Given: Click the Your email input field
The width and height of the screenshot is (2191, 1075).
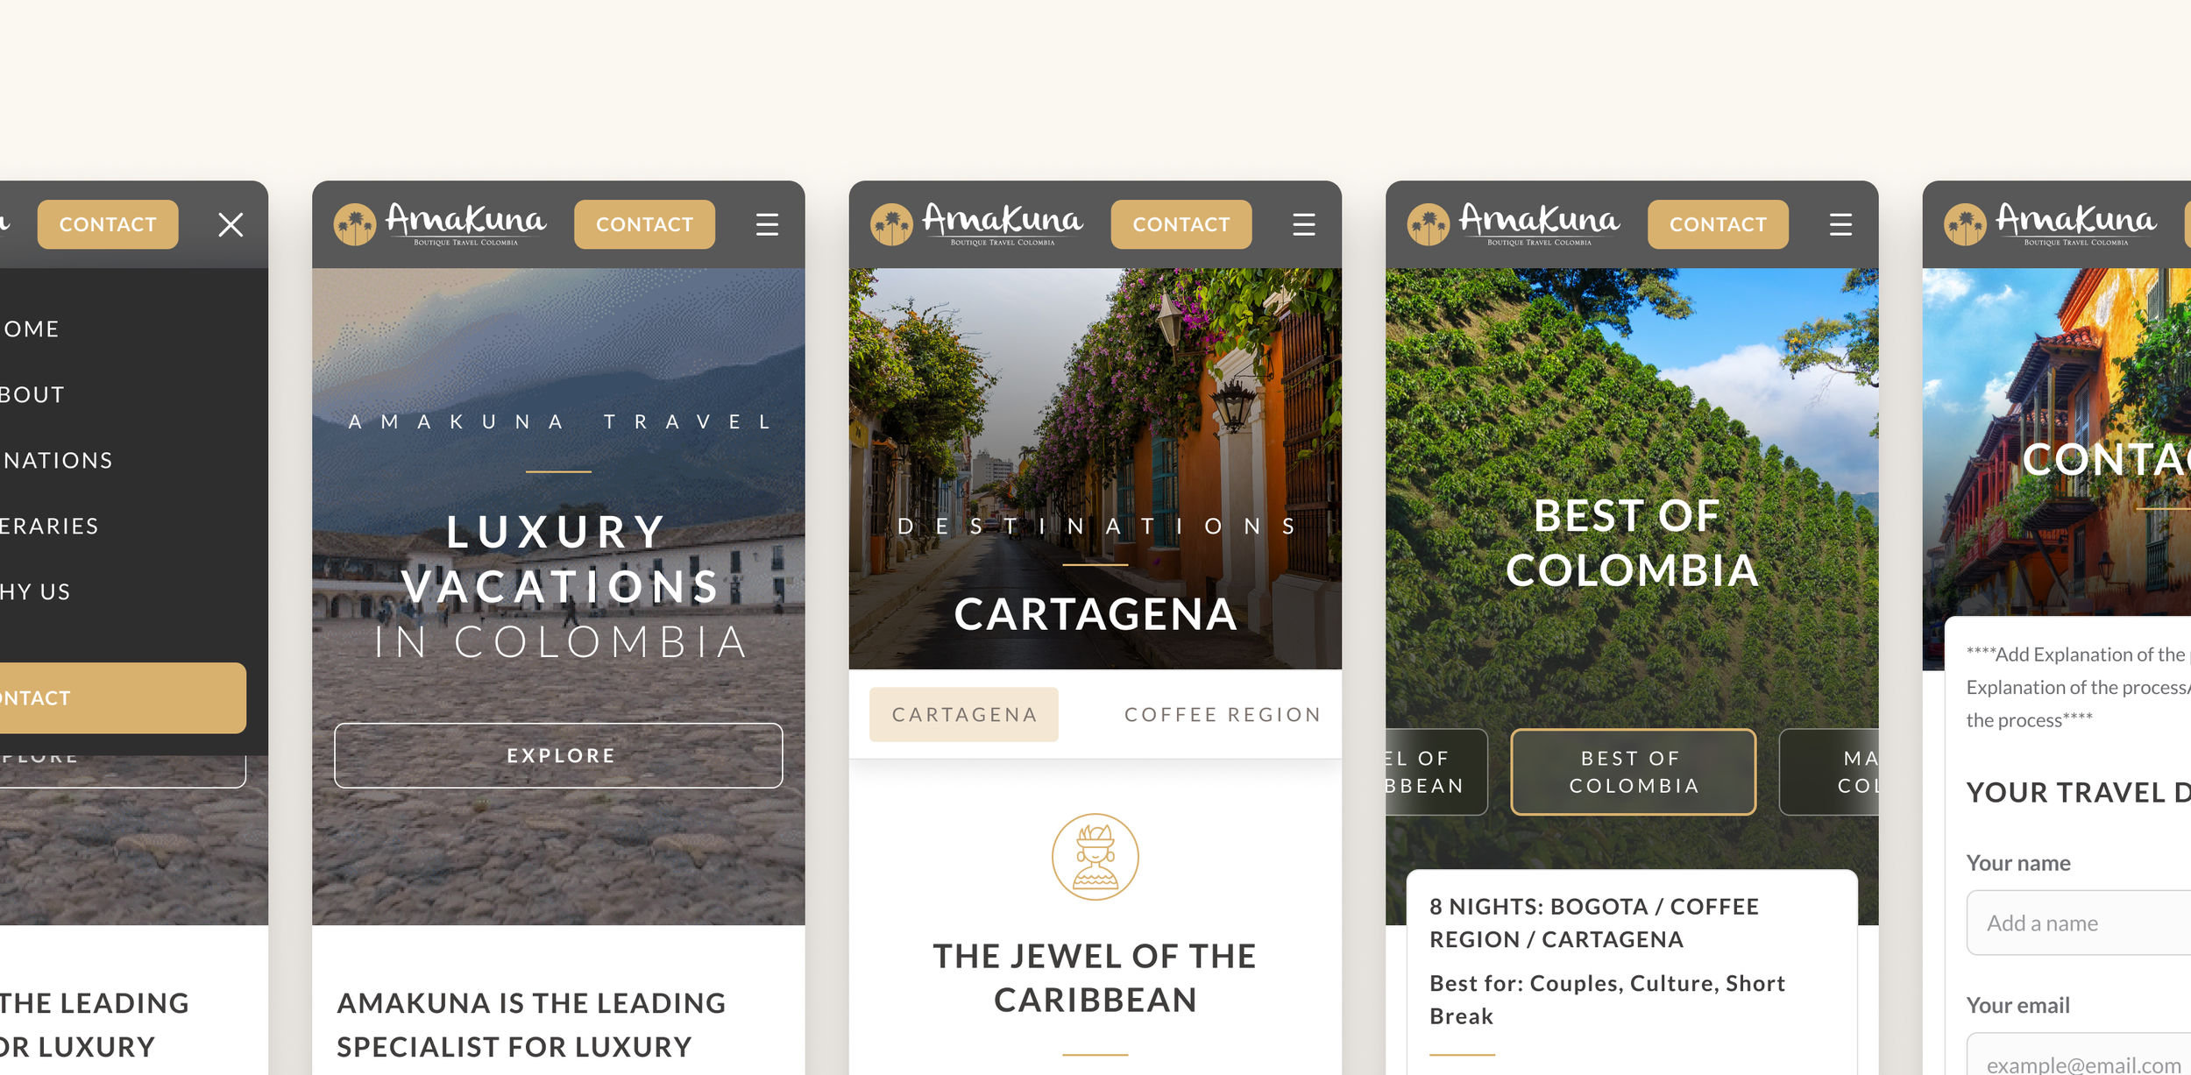Looking at the screenshot, I should (2079, 1056).
